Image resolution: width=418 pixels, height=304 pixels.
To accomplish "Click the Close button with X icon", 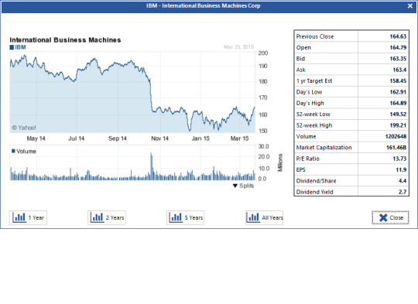I will pos(390,217).
